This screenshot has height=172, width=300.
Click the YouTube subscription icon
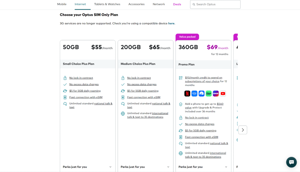coord(223,94)
